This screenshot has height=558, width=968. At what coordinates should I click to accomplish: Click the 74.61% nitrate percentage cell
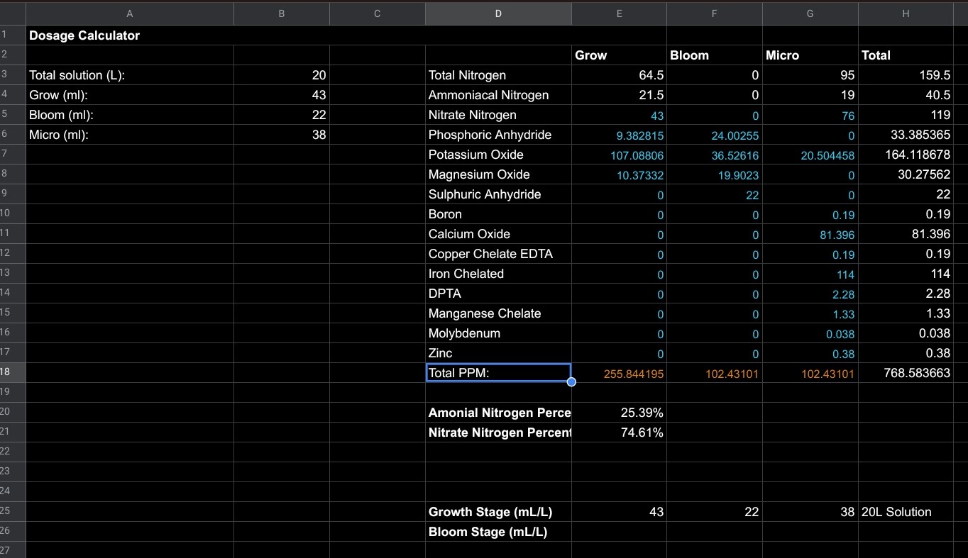(619, 433)
